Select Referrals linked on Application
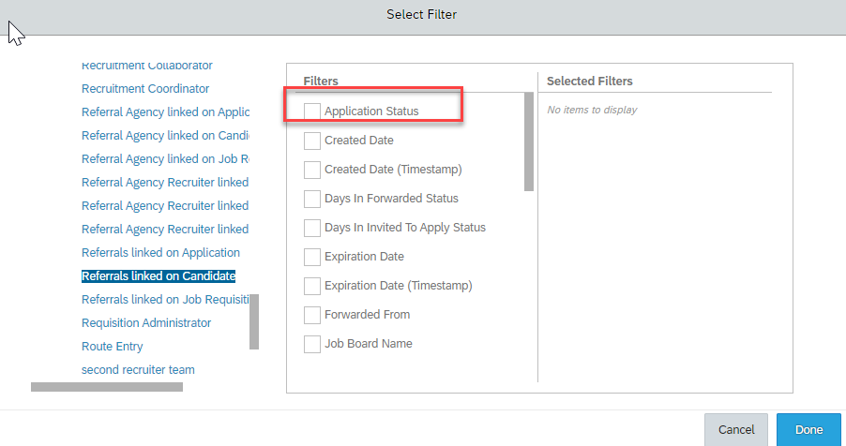The image size is (846, 446). pyautogui.click(x=160, y=252)
